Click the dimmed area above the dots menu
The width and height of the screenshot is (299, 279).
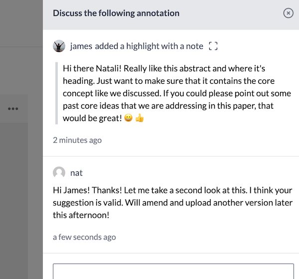click(x=21, y=71)
